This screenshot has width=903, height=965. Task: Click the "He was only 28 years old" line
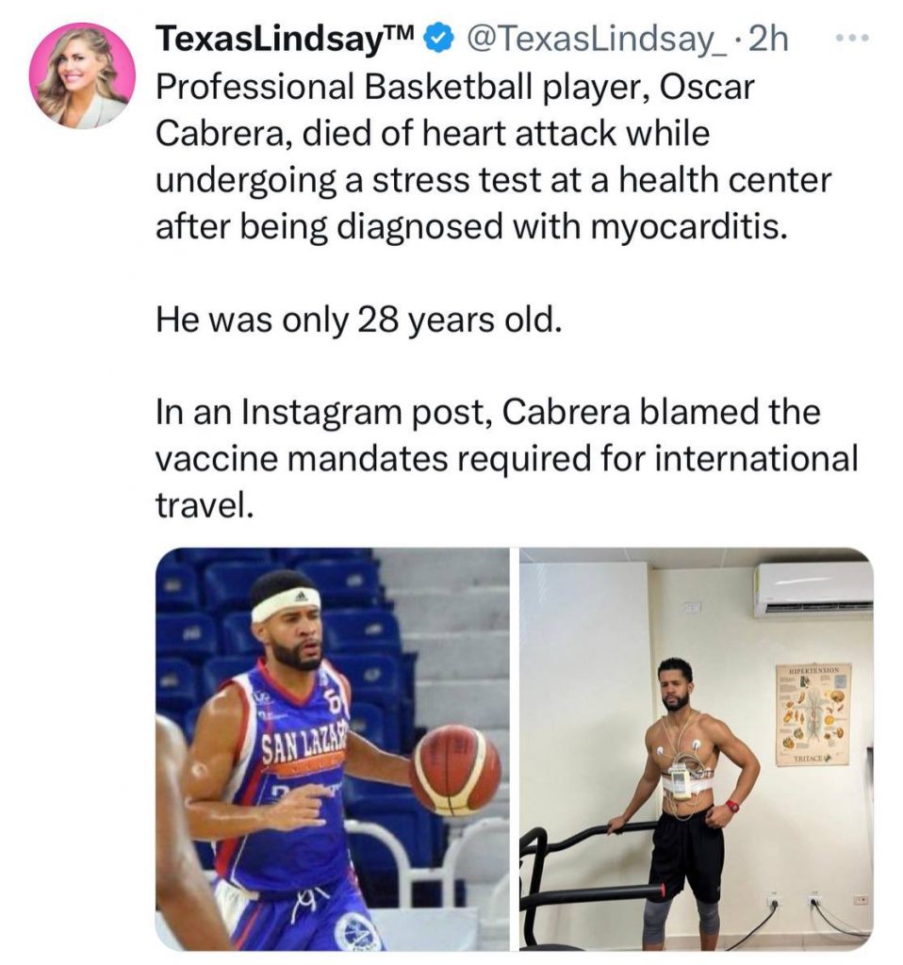(x=358, y=321)
